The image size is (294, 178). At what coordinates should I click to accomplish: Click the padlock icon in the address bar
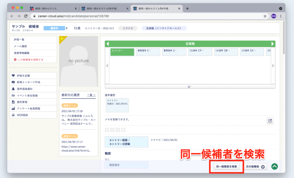pyautogui.click(x=34, y=16)
